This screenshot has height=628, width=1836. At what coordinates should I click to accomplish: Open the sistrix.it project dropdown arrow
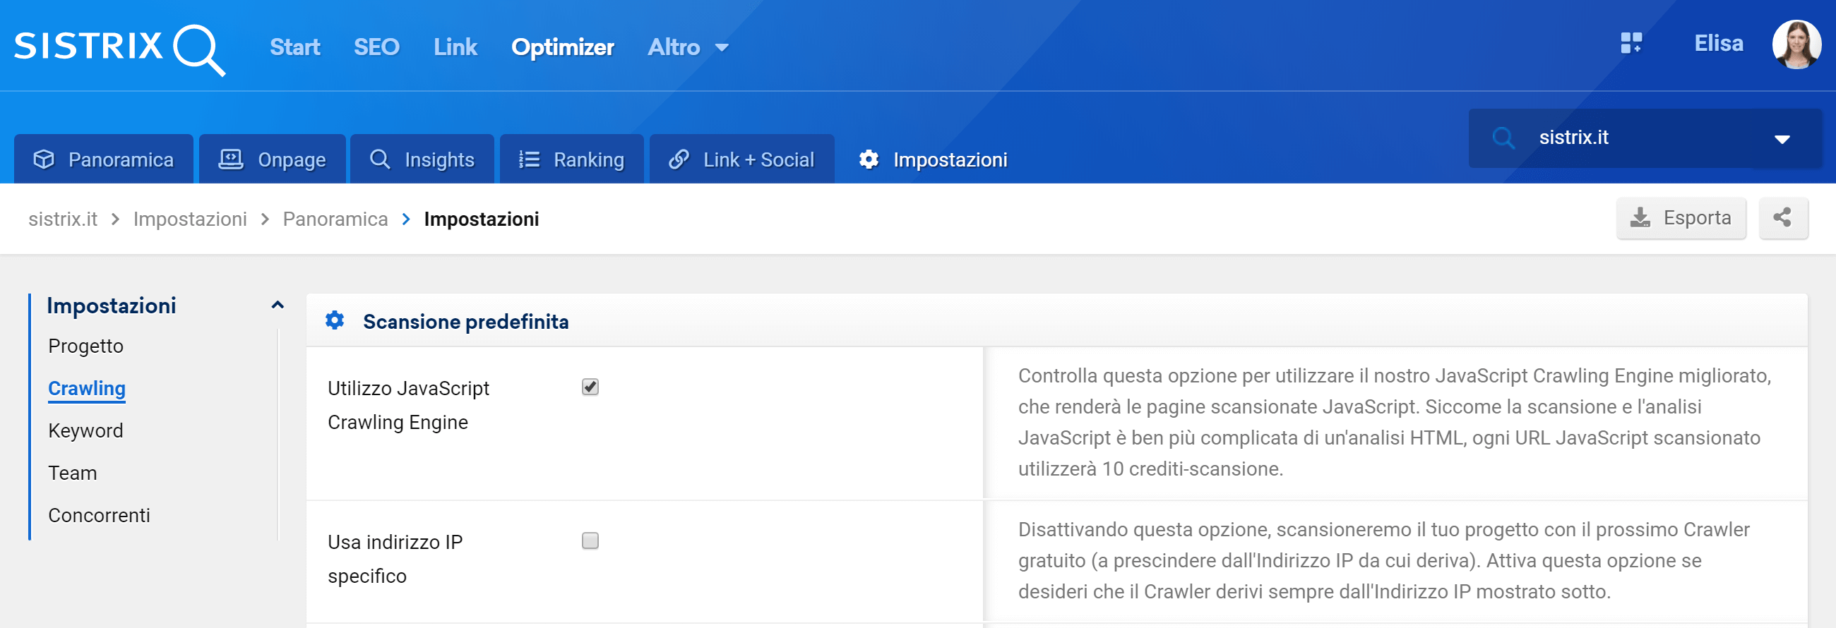[x=1782, y=139]
